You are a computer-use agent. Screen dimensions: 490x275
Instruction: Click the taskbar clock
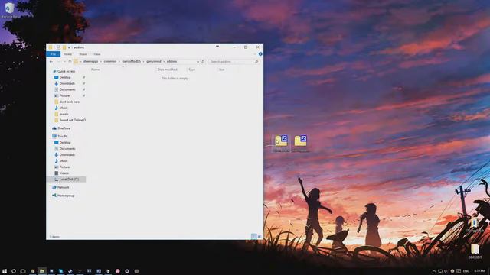point(480,271)
